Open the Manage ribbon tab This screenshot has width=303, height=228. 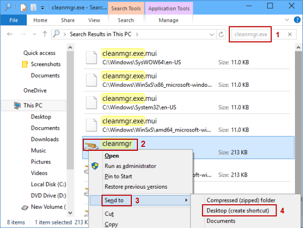(x=169, y=20)
